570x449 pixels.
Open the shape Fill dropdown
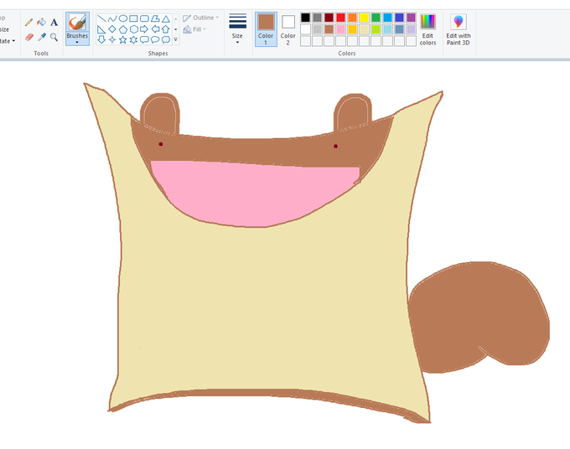pyautogui.click(x=194, y=29)
